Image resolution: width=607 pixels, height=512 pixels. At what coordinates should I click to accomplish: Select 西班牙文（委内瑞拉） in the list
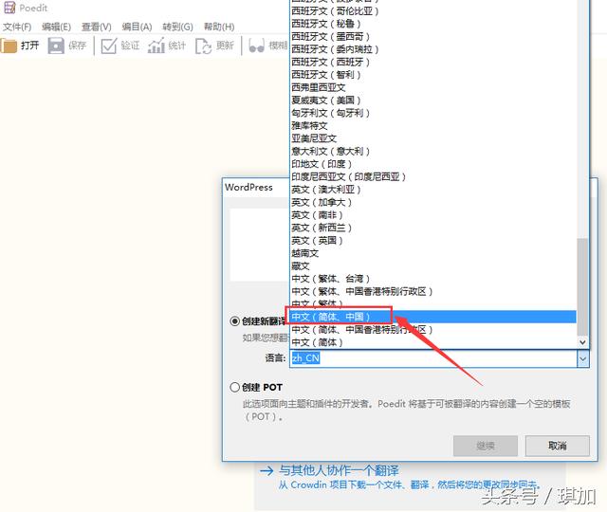click(433, 48)
